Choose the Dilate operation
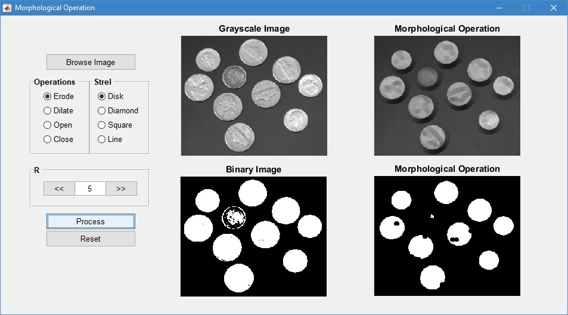 [48, 110]
